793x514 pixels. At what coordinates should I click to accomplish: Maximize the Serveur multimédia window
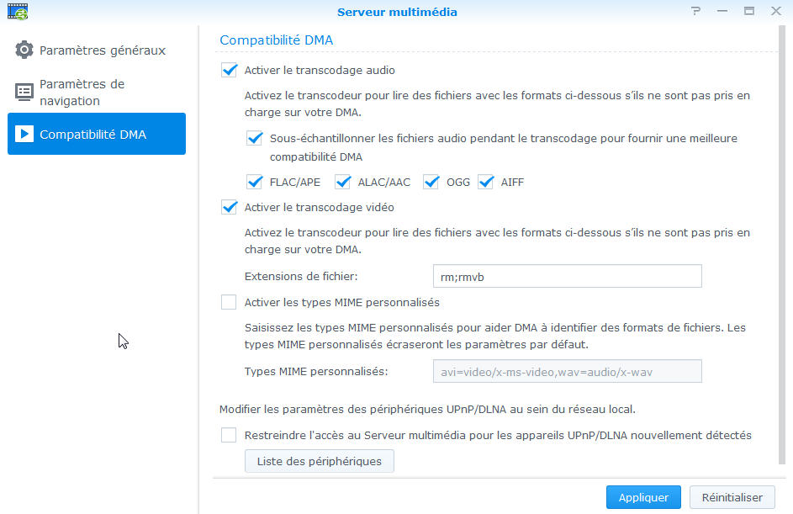(749, 11)
